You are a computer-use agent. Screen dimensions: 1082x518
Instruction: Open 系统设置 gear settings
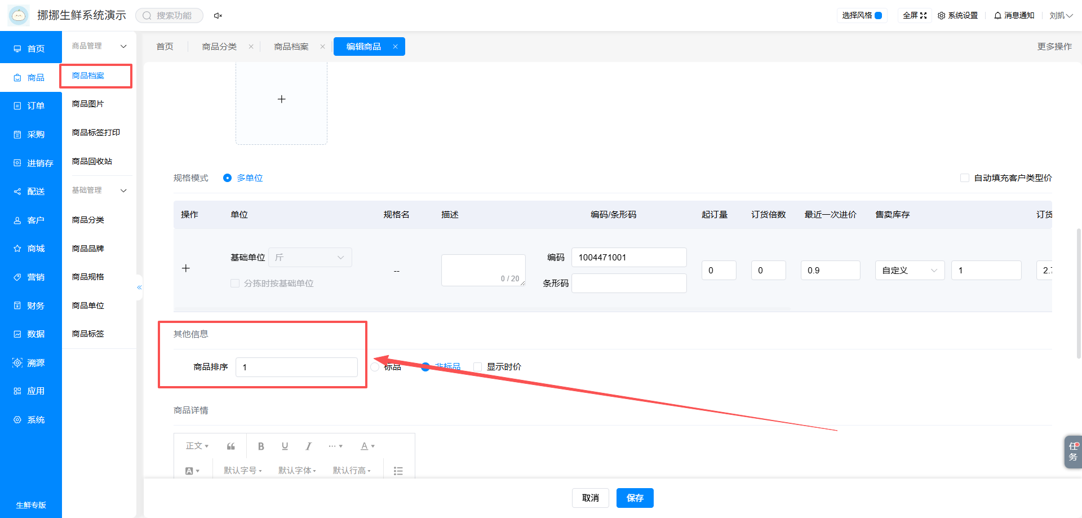pyautogui.click(x=957, y=15)
